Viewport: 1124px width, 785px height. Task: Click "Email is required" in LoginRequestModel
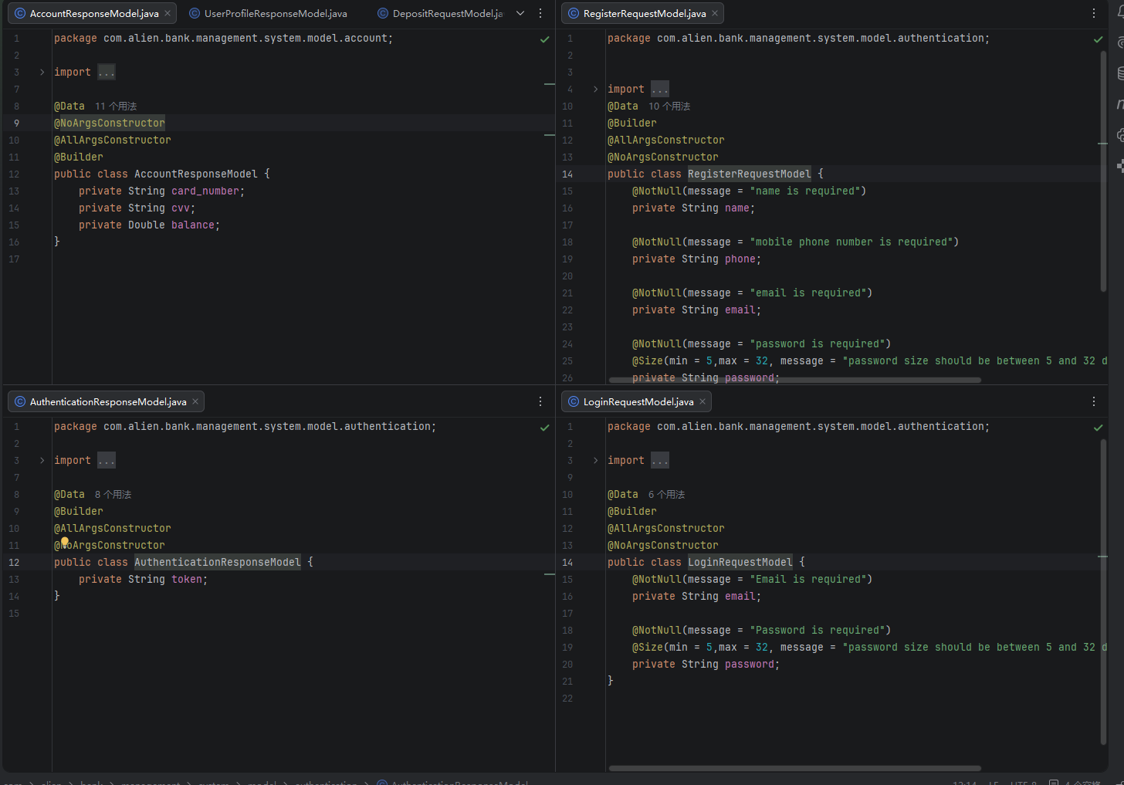[808, 580]
